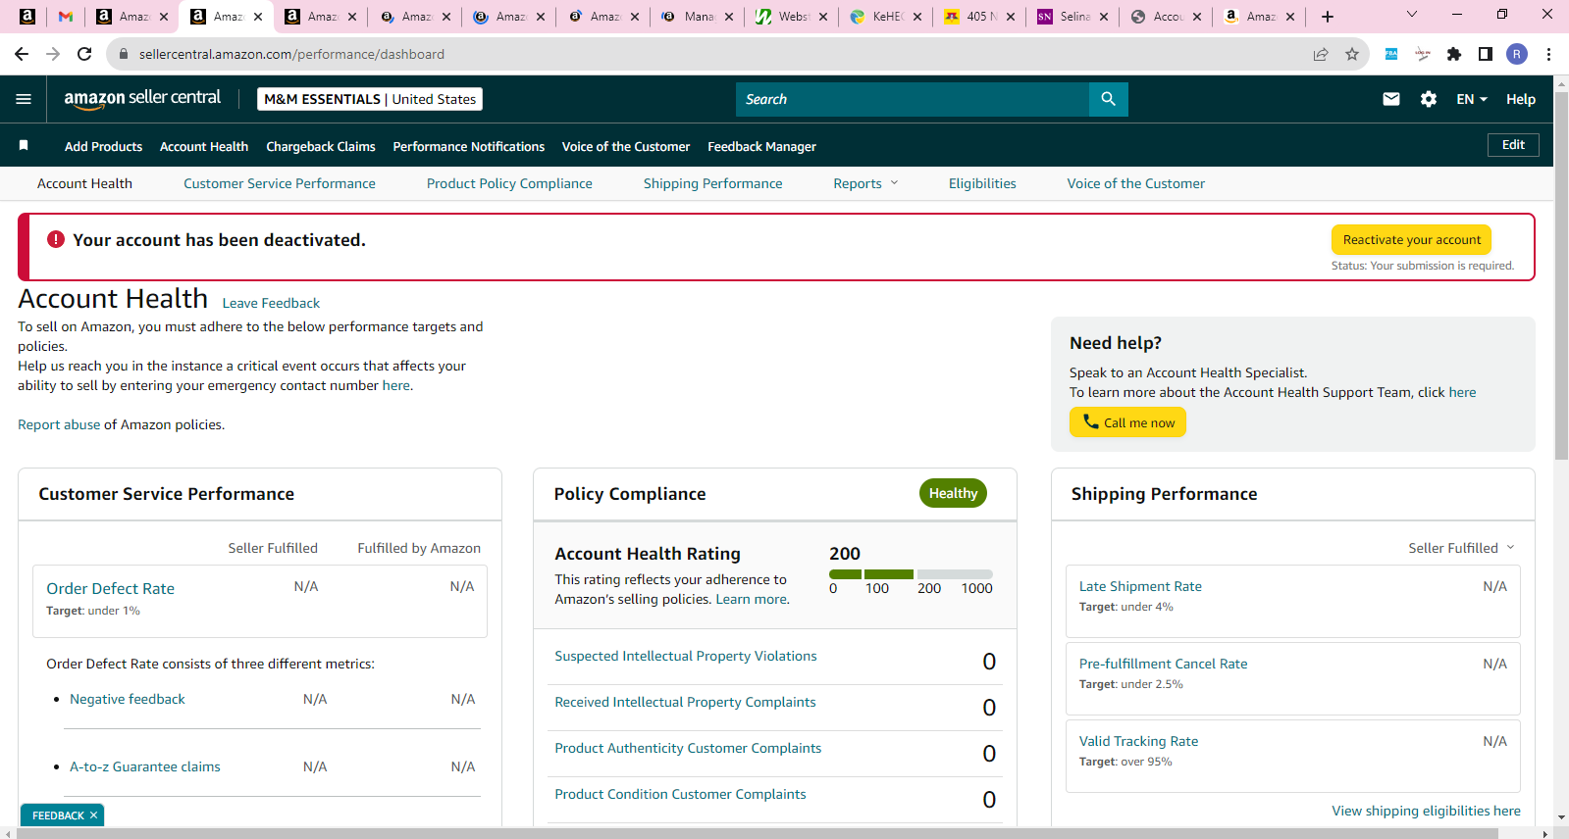Click the bookmark flag icon
Image resolution: width=1569 pixels, height=839 pixels.
tap(24, 145)
